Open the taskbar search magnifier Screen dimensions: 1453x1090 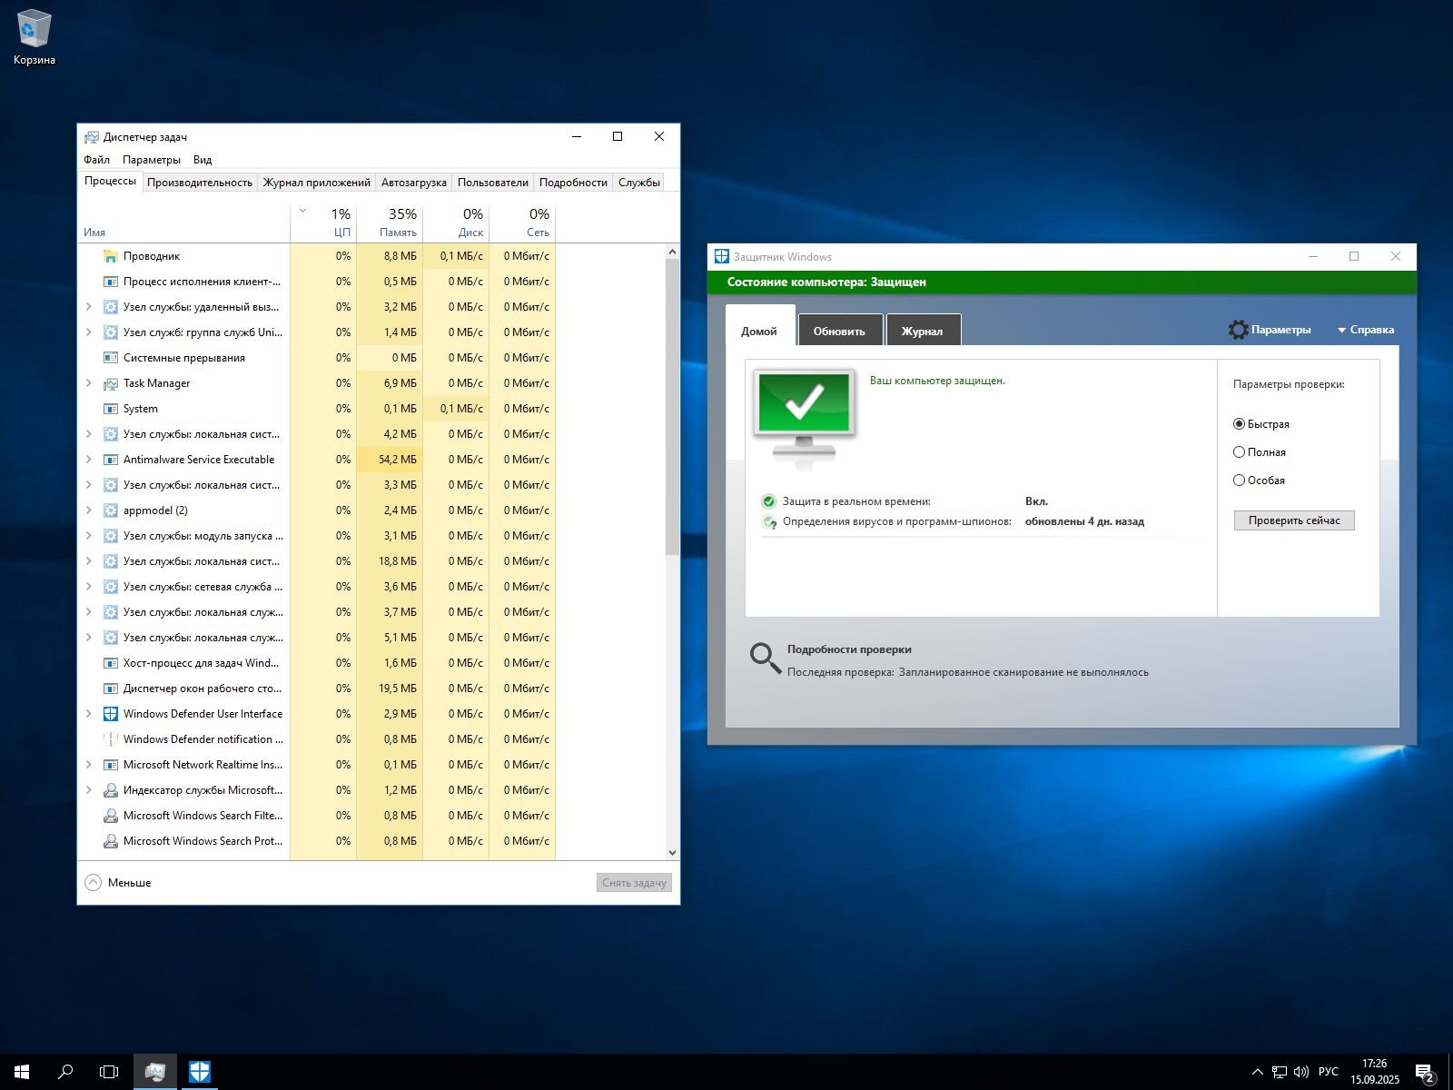65,1072
